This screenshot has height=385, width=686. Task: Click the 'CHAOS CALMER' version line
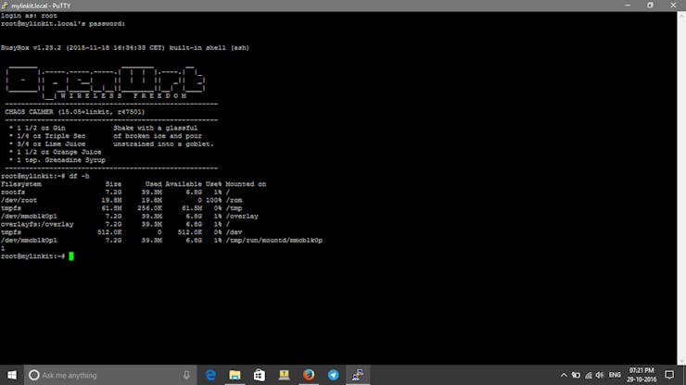74,112
